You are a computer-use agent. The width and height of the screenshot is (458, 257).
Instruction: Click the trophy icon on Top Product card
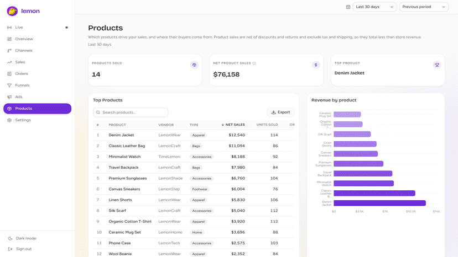click(437, 65)
